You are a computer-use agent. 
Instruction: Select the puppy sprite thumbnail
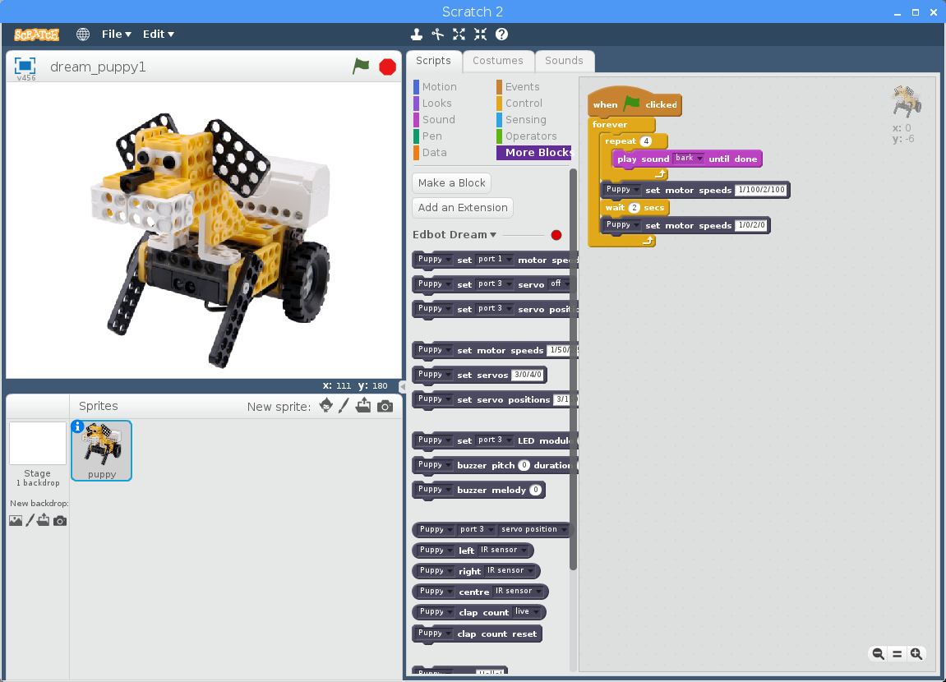click(101, 450)
